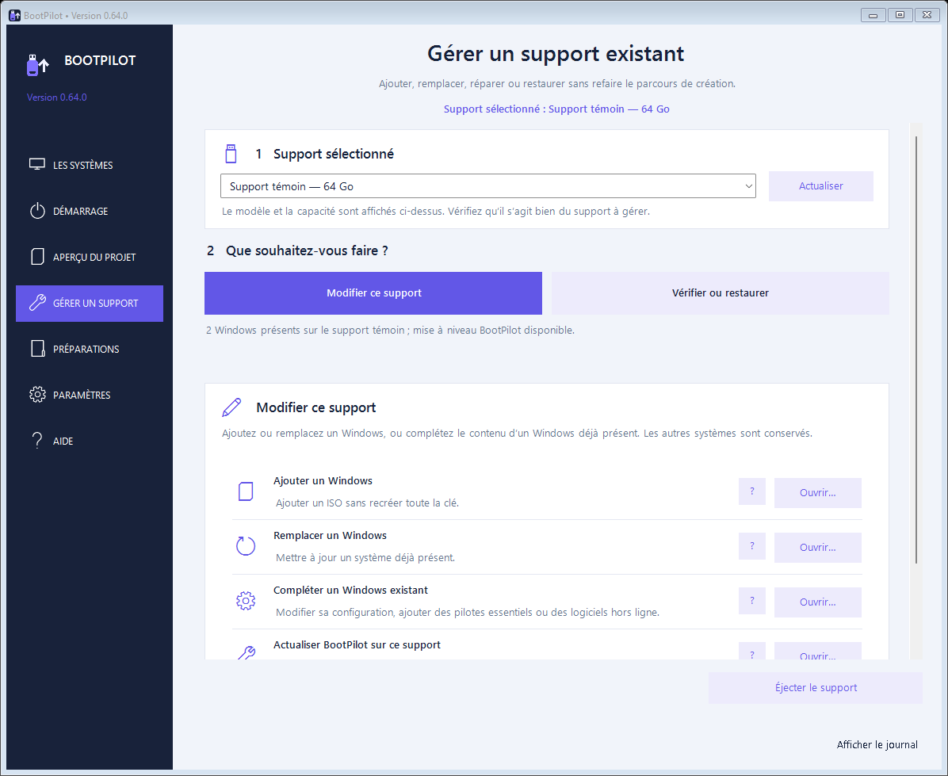Click the Afficher le journal link

click(x=877, y=744)
